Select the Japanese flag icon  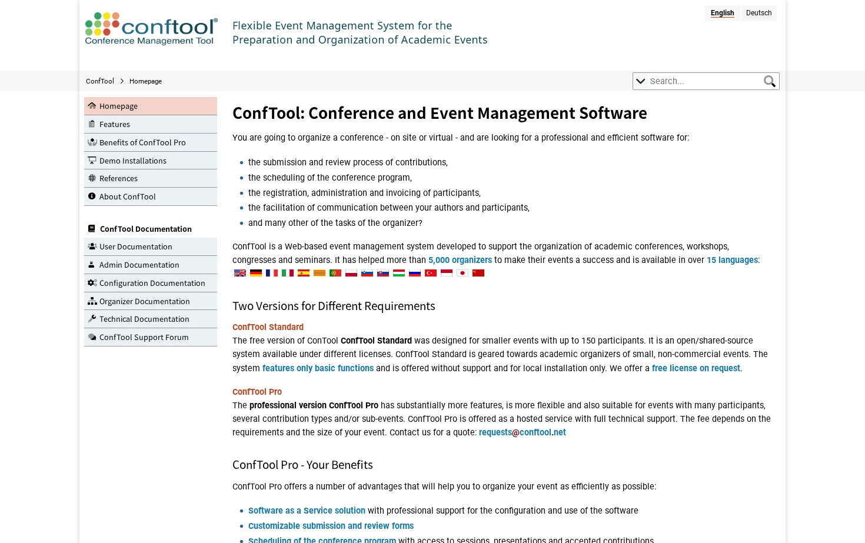[x=463, y=273]
